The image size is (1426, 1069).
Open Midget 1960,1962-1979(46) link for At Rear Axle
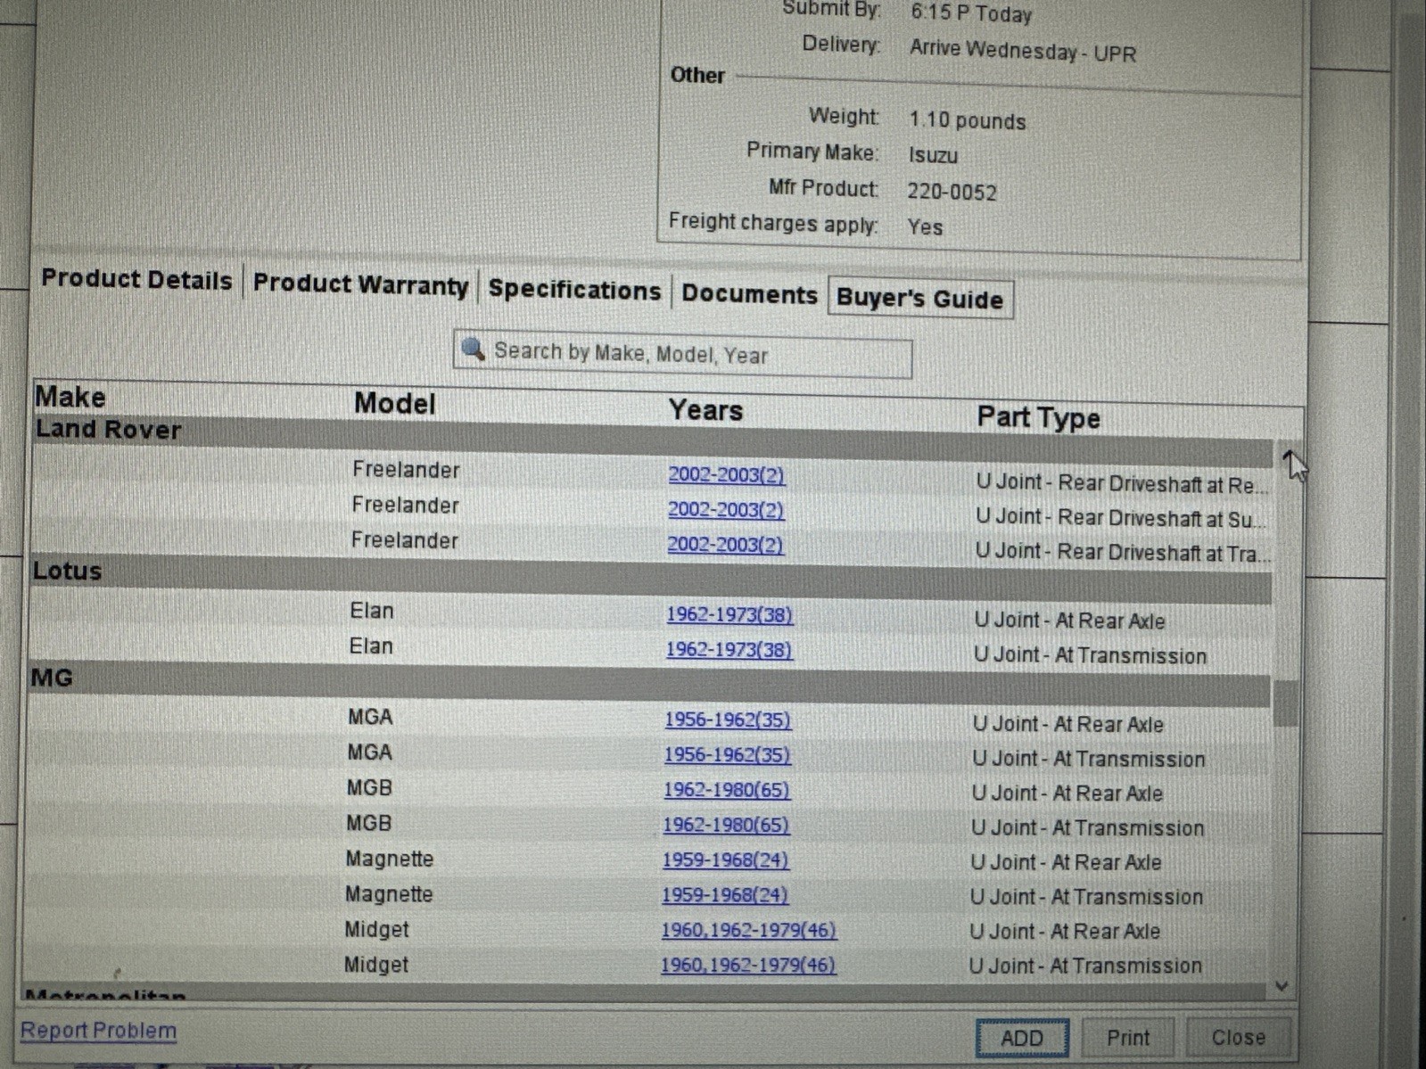[x=748, y=931]
